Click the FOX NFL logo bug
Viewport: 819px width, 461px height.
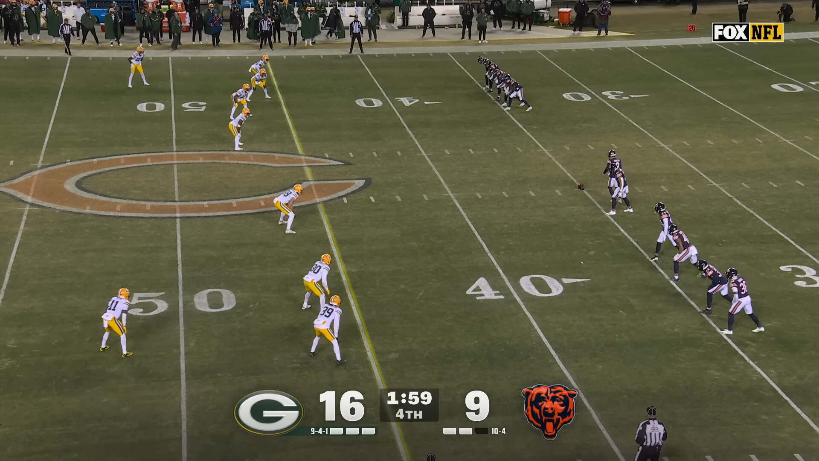[747, 32]
